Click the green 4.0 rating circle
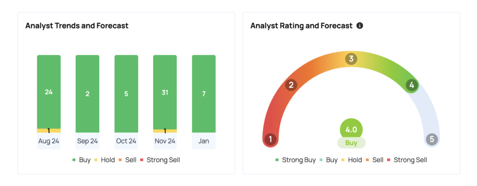Image resolution: width=477 pixels, height=186 pixels. pyautogui.click(x=351, y=129)
